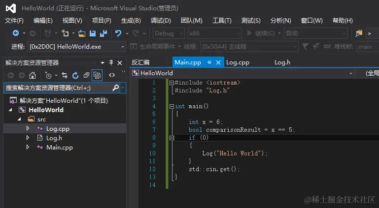This screenshot has height=208, width=379.
Task: Click the Find in Files icon at the toolbar's right end
Action: click(359, 33)
